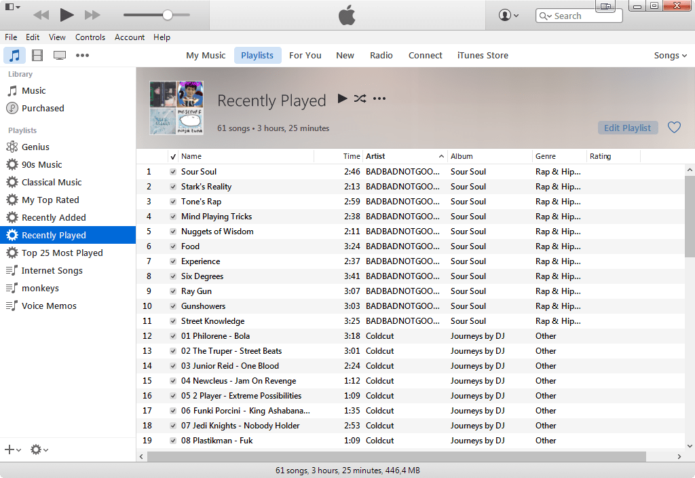Screen dimensions: 695x478
Task: Open the Recently Added playlist
Action: coord(54,218)
